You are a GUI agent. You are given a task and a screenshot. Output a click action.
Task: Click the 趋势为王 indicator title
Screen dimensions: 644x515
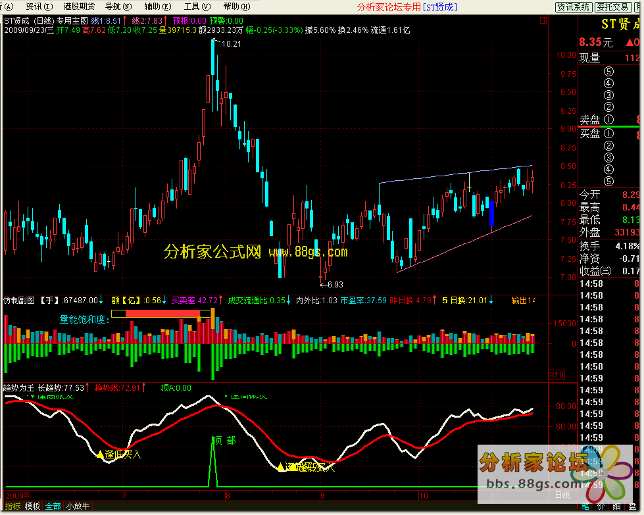[19, 387]
